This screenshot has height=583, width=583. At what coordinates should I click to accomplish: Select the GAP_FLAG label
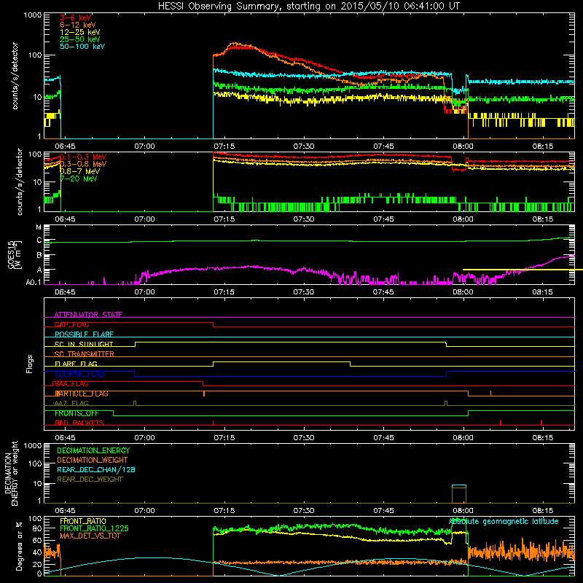(x=71, y=324)
